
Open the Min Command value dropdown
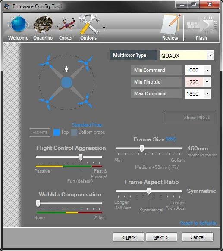click(x=207, y=70)
